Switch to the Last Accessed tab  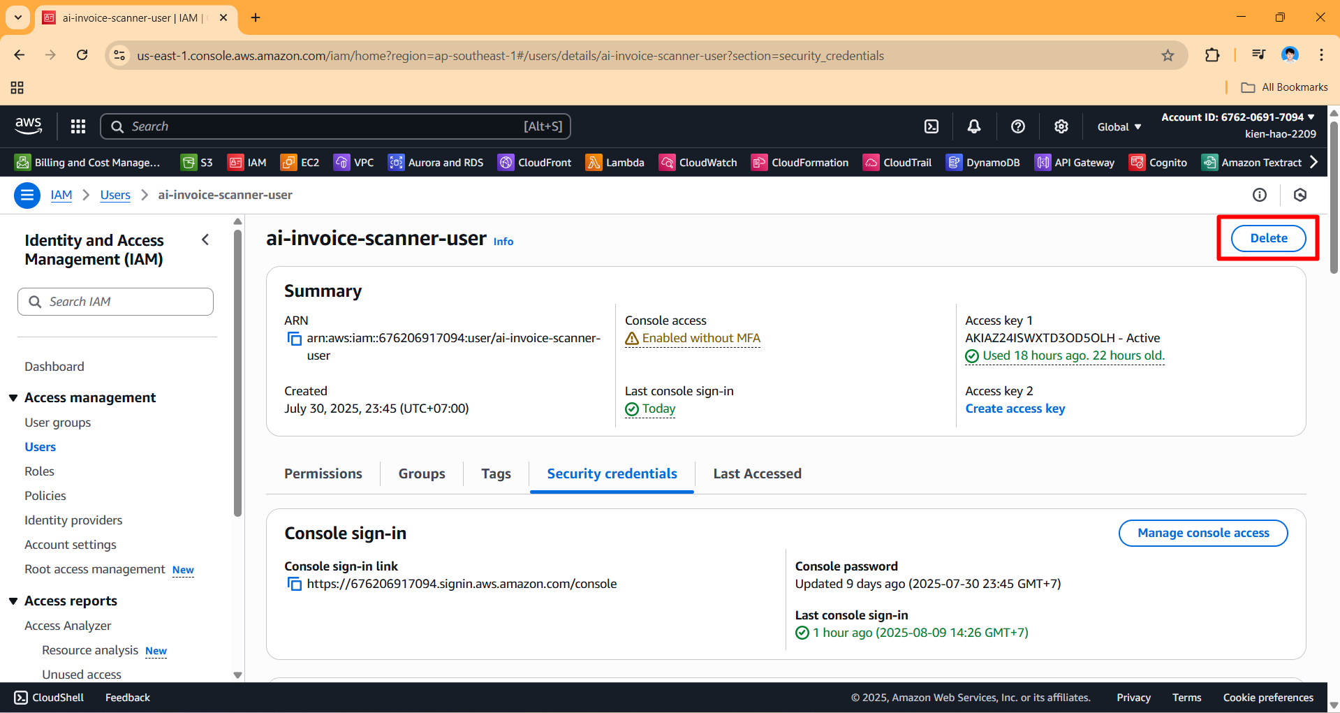click(757, 473)
